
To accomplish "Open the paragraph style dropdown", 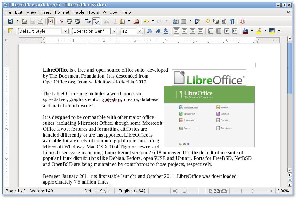I will [66, 31].
